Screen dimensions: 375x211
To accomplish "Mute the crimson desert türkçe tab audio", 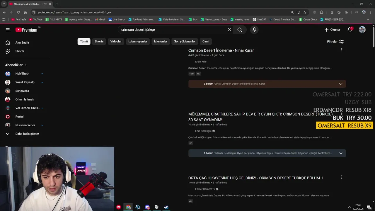I will point(45,4).
